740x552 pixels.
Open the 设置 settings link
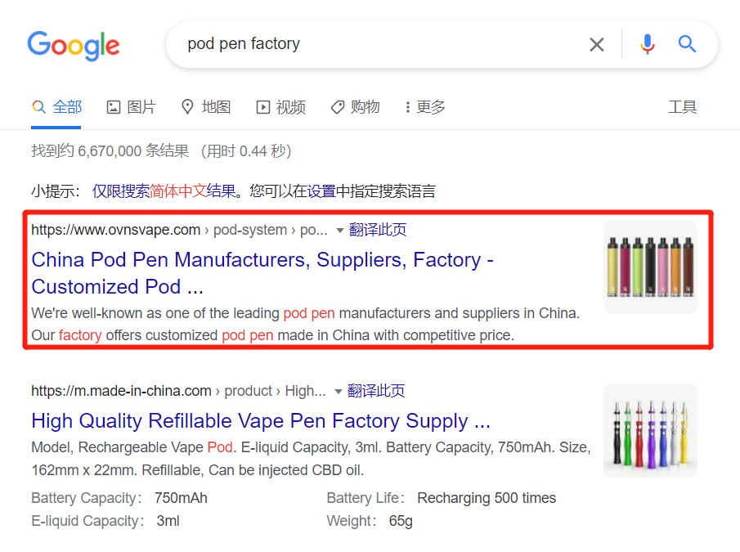(321, 191)
